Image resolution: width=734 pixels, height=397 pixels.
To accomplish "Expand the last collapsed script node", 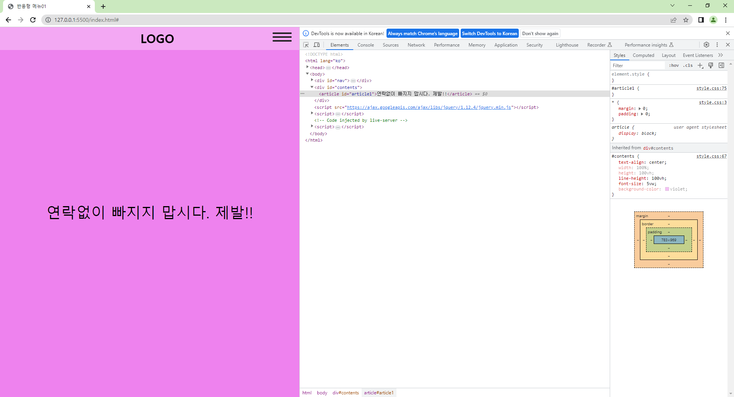I will coord(312,126).
